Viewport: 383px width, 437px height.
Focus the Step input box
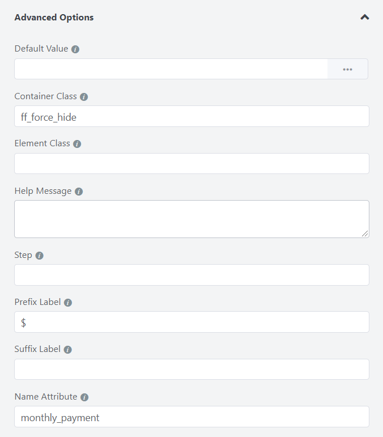coord(191,275)
